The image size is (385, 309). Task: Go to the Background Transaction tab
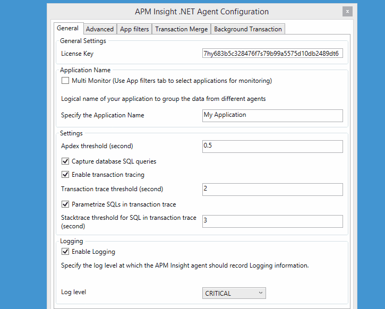247,29
